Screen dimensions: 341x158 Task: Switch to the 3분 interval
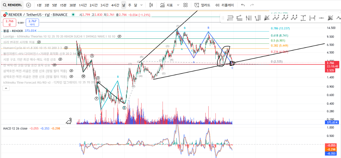coord(47,5)
